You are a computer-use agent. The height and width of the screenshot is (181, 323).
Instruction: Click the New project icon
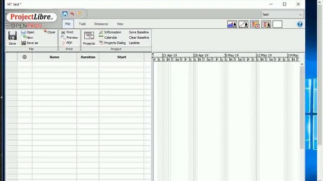pos(24,37)
